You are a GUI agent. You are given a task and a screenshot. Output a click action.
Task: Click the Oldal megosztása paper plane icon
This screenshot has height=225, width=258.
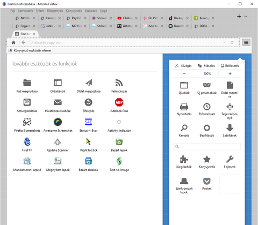tap(89, 82)
